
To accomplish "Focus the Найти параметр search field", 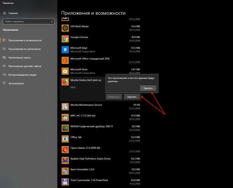I will (28, 21).
